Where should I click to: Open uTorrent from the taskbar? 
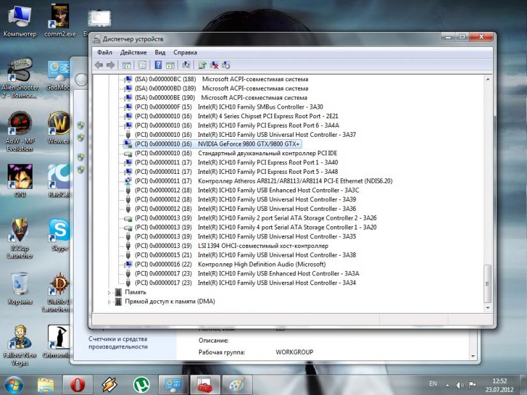click(141, 384)
